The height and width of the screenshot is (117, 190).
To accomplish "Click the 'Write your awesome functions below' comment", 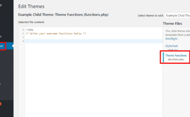I will click(x=56, y=33).
